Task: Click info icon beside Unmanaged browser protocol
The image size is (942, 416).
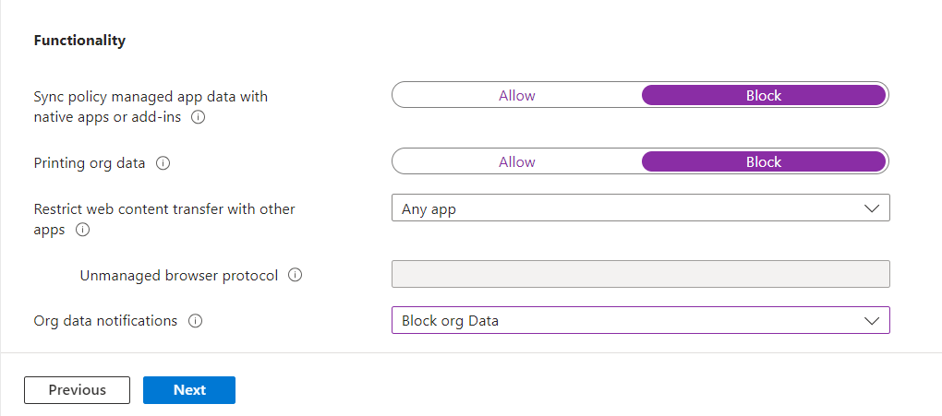Action: (x=296, y=275)
